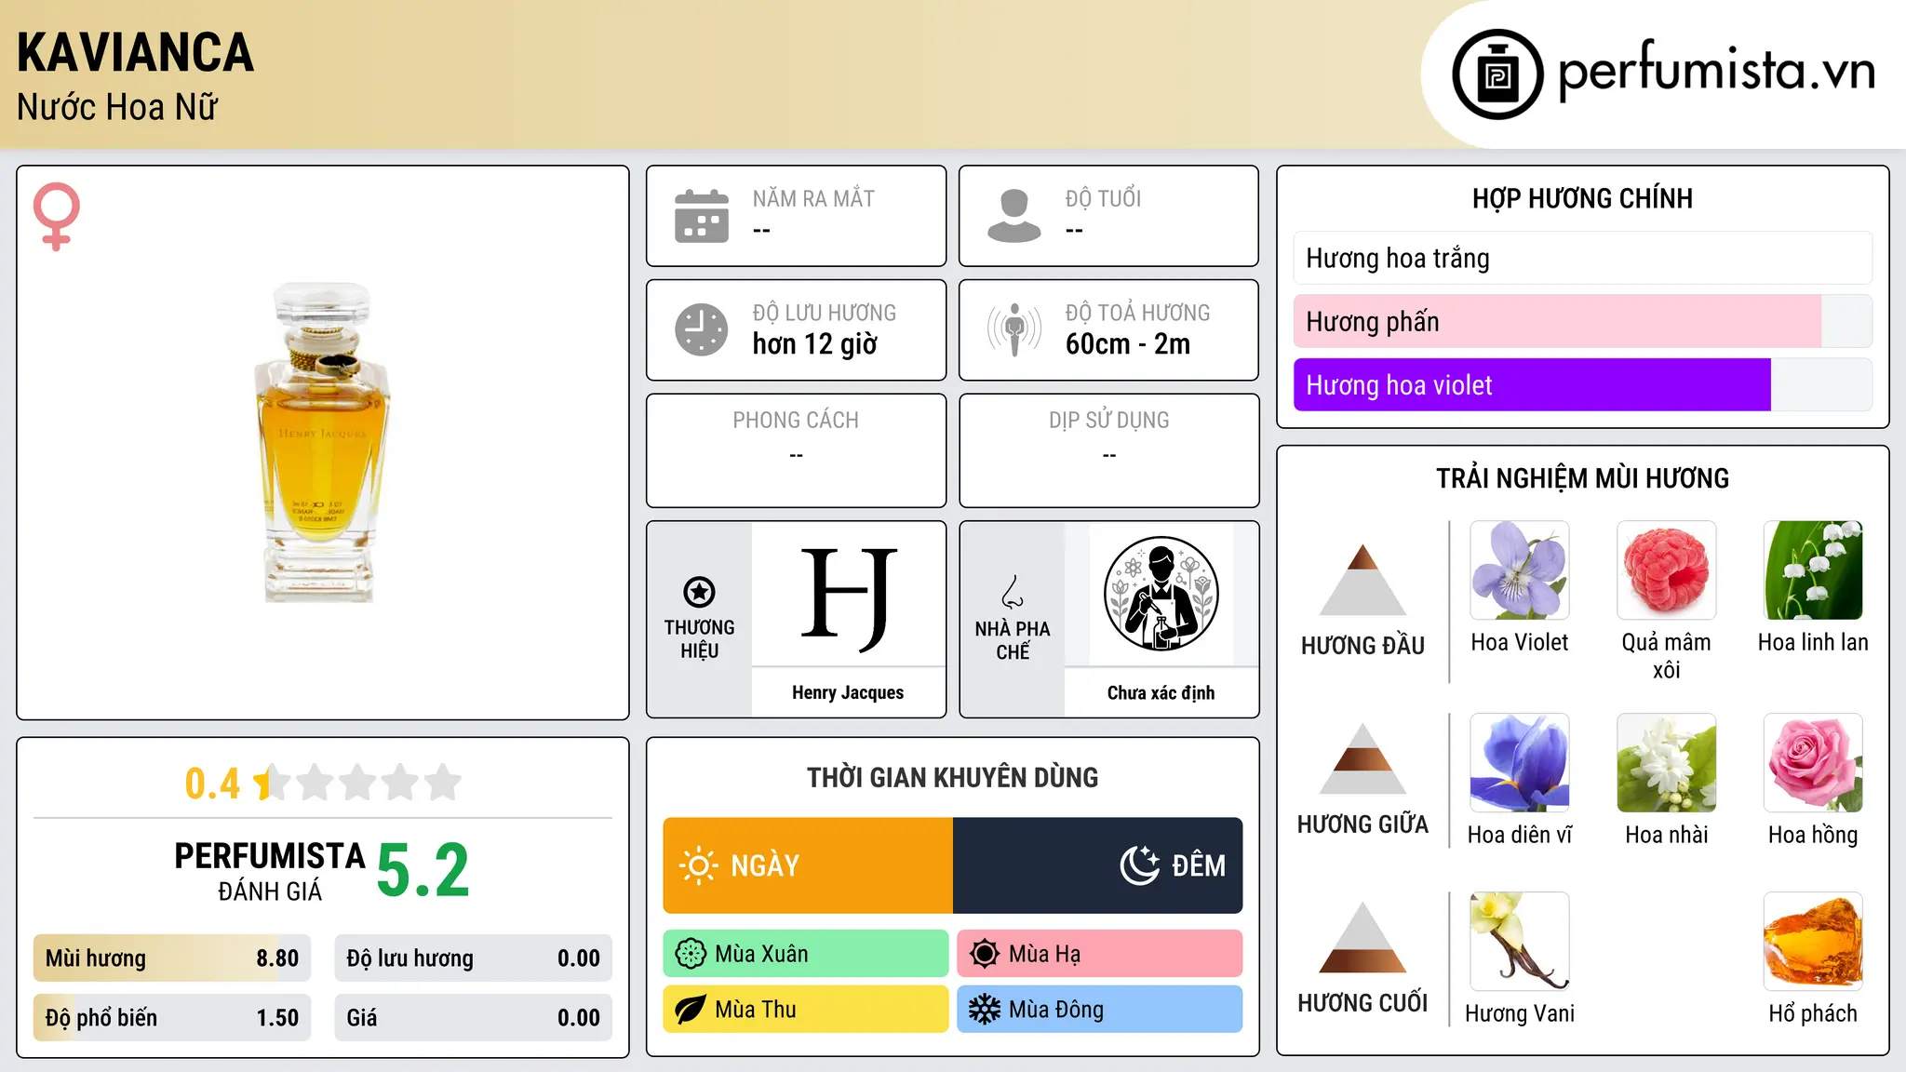Choose the Mùa Thu season tile
Screen dimensions: 1906x1072
click(806, 1010)
